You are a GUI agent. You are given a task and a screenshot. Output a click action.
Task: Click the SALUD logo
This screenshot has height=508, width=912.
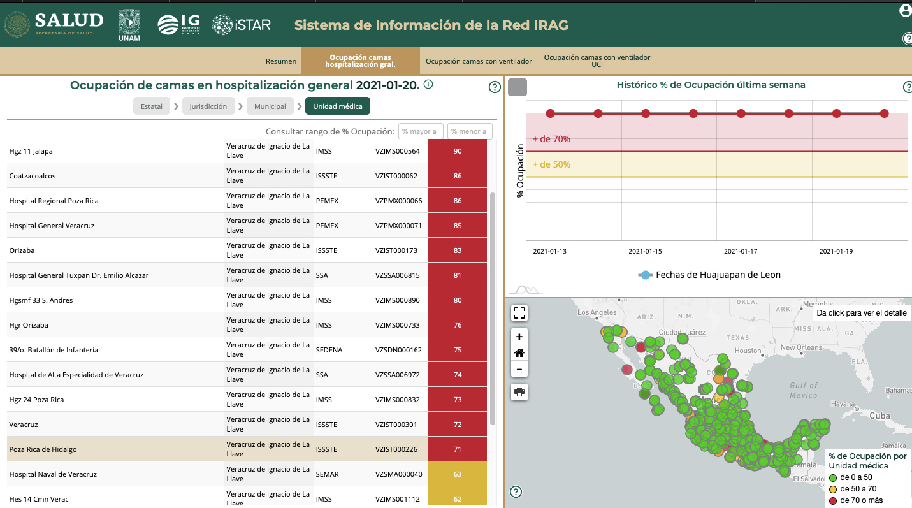tap(54, 24)
